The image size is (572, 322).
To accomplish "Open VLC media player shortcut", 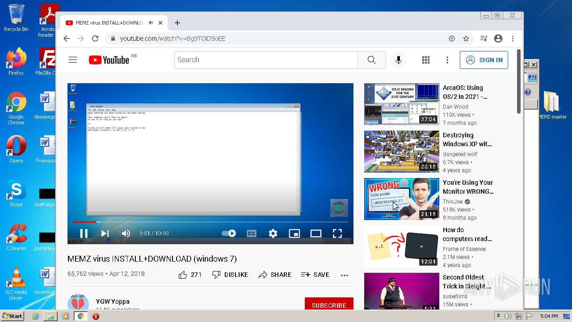I will [16, 284].
